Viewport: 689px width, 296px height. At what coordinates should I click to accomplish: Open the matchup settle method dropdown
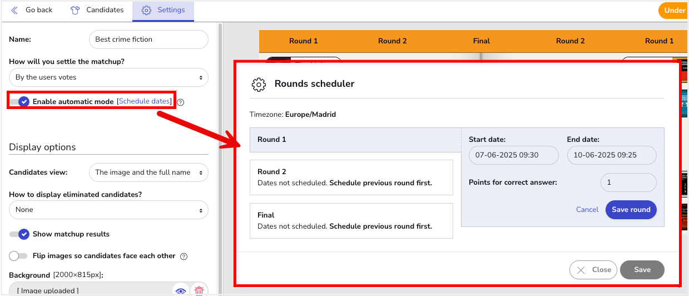click(108, 77)
